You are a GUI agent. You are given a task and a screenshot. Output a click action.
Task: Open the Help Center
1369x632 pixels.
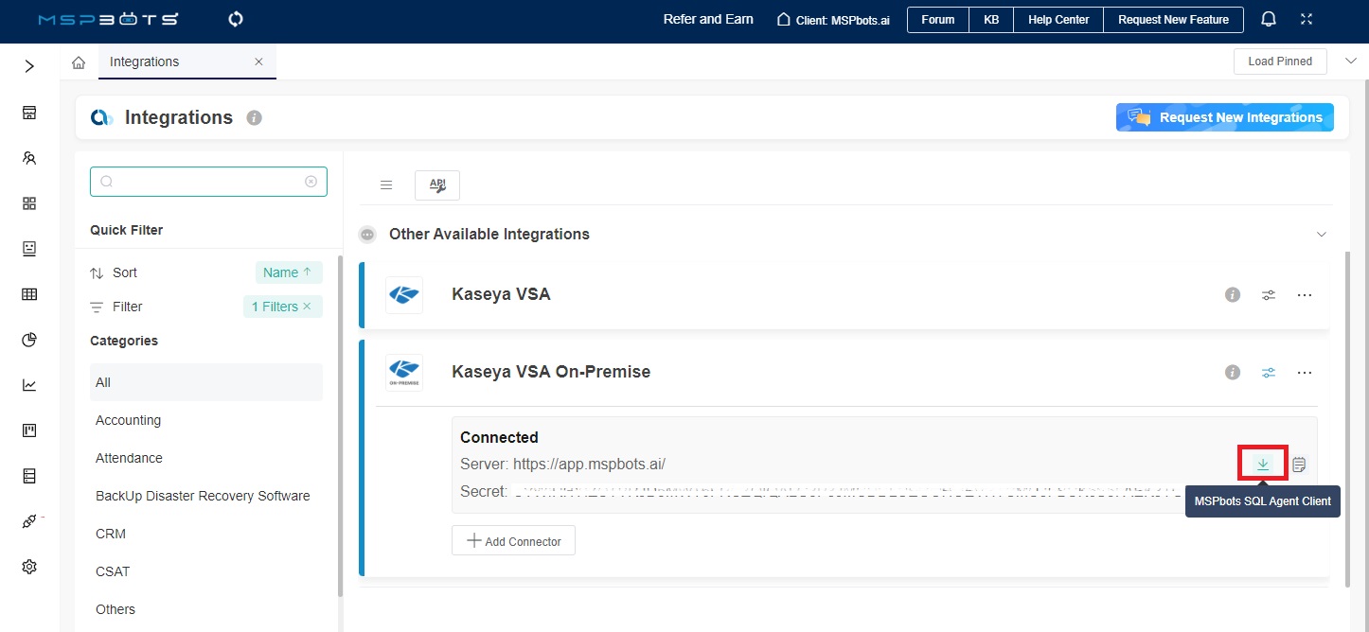[x=1058, y=20]
